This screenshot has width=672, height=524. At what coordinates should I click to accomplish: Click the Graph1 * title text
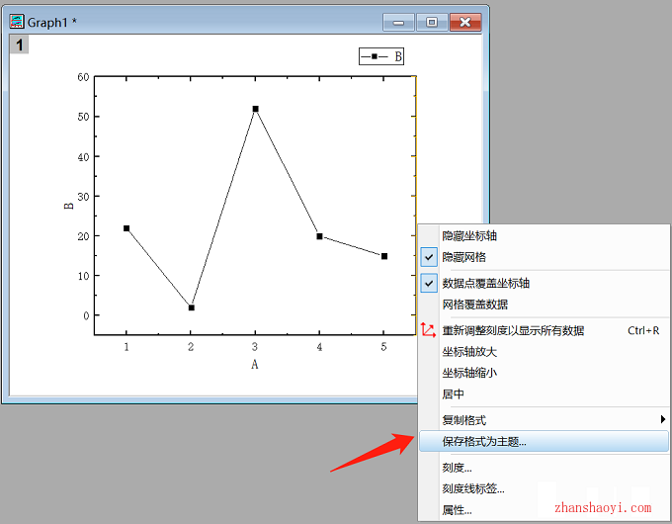click(51, 22)
